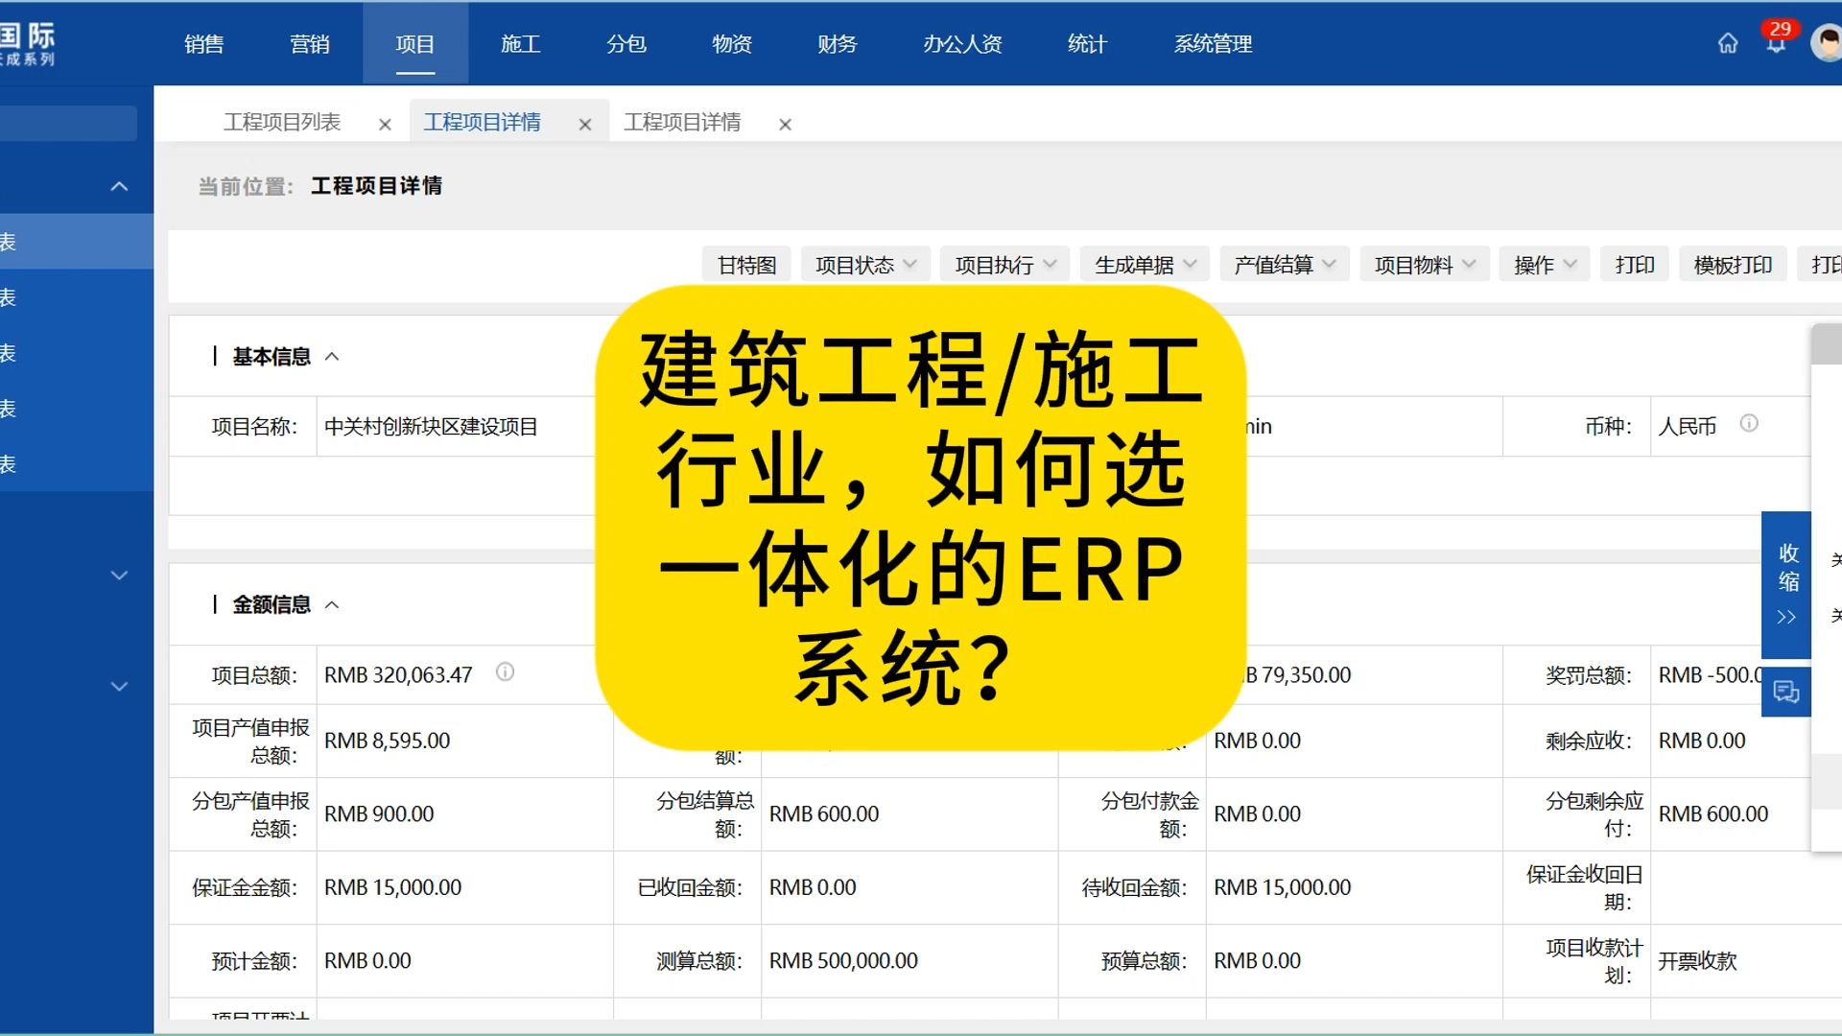Click the RMB 900.00 subcontract value
The image size is (1842, 1036).
click(379, 814)
